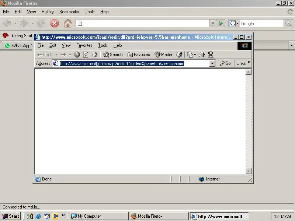Open Firefox View menu

click(x=31, y=12)
